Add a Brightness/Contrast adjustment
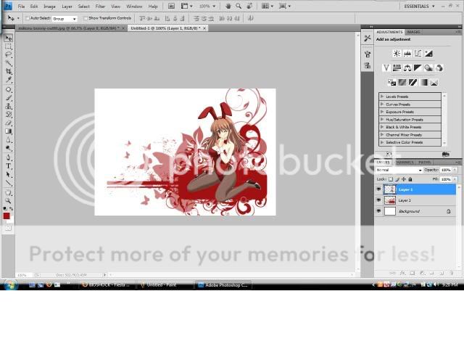Screen dimensions: 464x352 pos(397,53)
